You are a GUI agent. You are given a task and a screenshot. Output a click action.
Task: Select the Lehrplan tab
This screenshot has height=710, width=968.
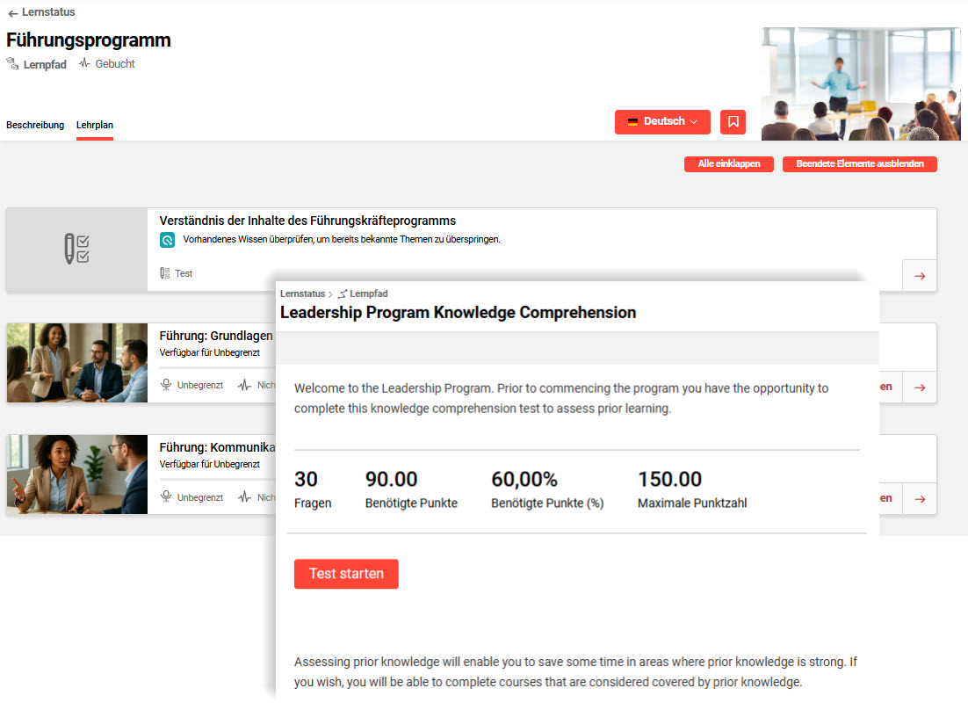pos(95,125)
